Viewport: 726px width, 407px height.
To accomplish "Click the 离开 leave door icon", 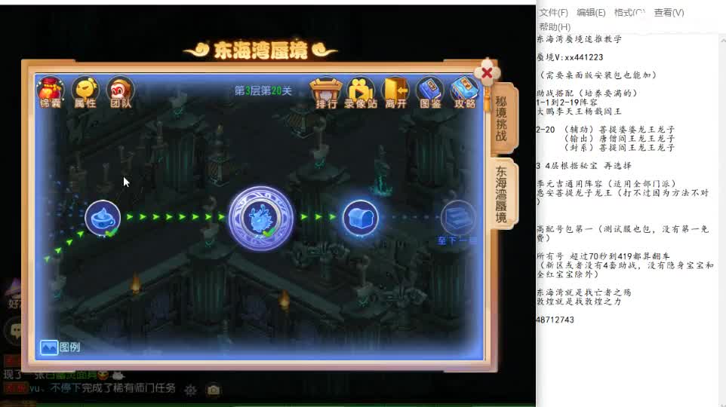I will [396, 93].
